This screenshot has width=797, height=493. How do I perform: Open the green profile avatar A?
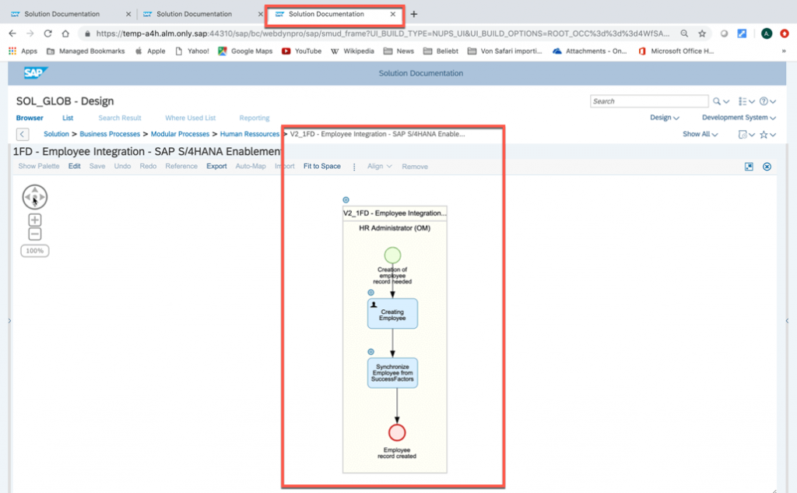click(767, 33)
